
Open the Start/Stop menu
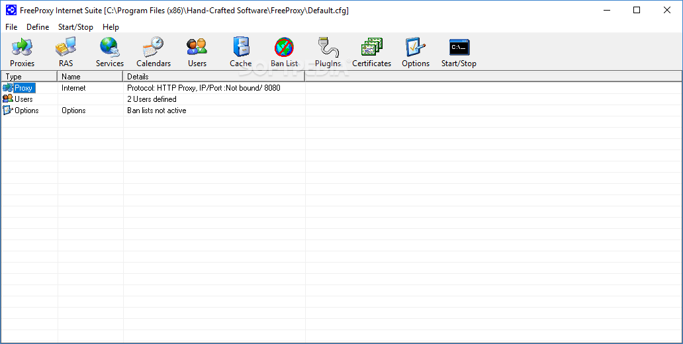tap(76, 27)
